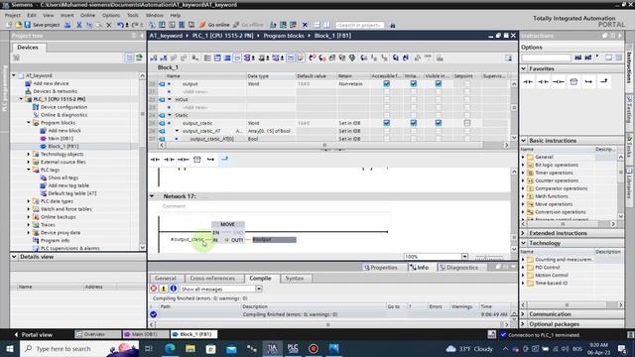Click the Save project icon
Screen dimensions: 635x357
click(27, 25)
